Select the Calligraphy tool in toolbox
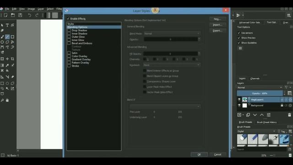The width and height of the screenshot is (293, 165). tap(2, 31)
